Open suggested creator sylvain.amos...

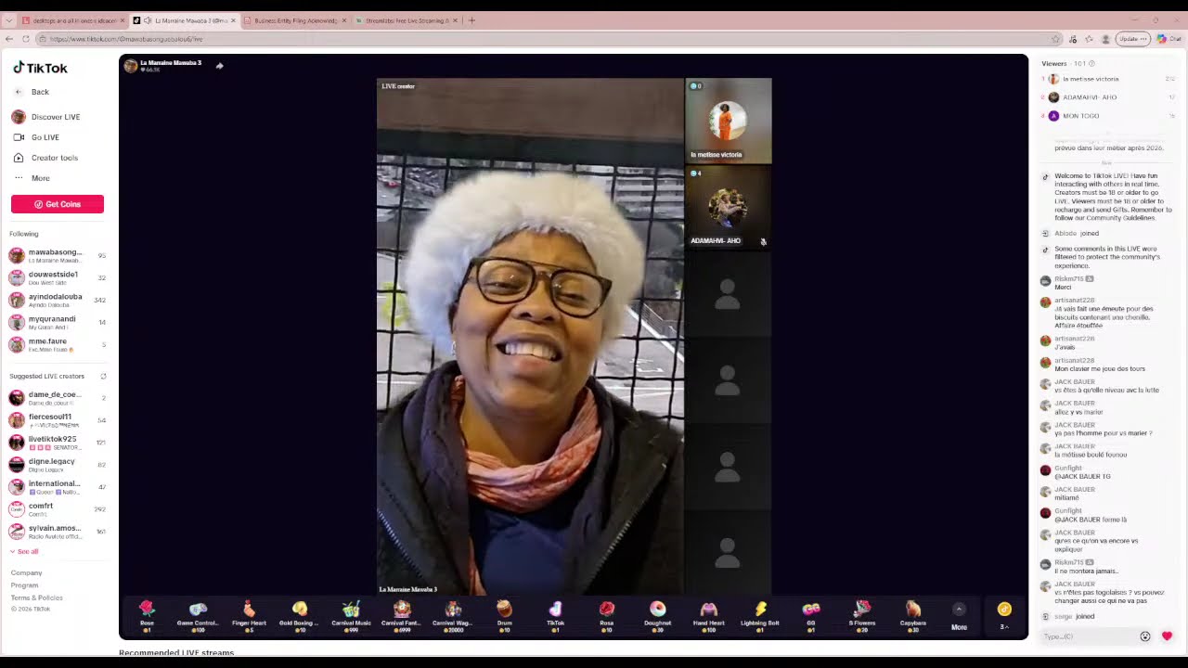(58, 532)
